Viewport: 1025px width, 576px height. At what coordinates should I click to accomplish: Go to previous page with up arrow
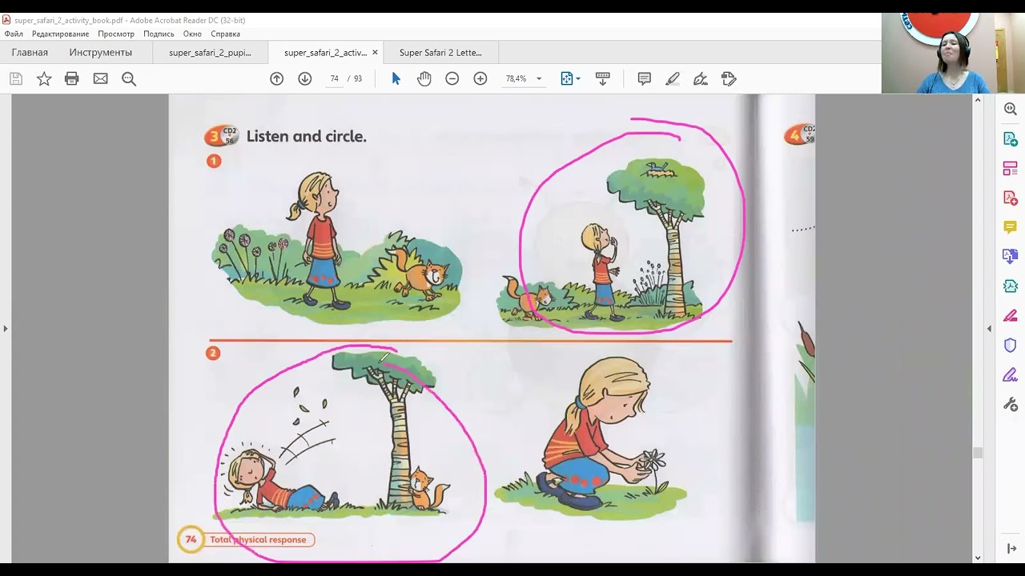tap(276, 78)
